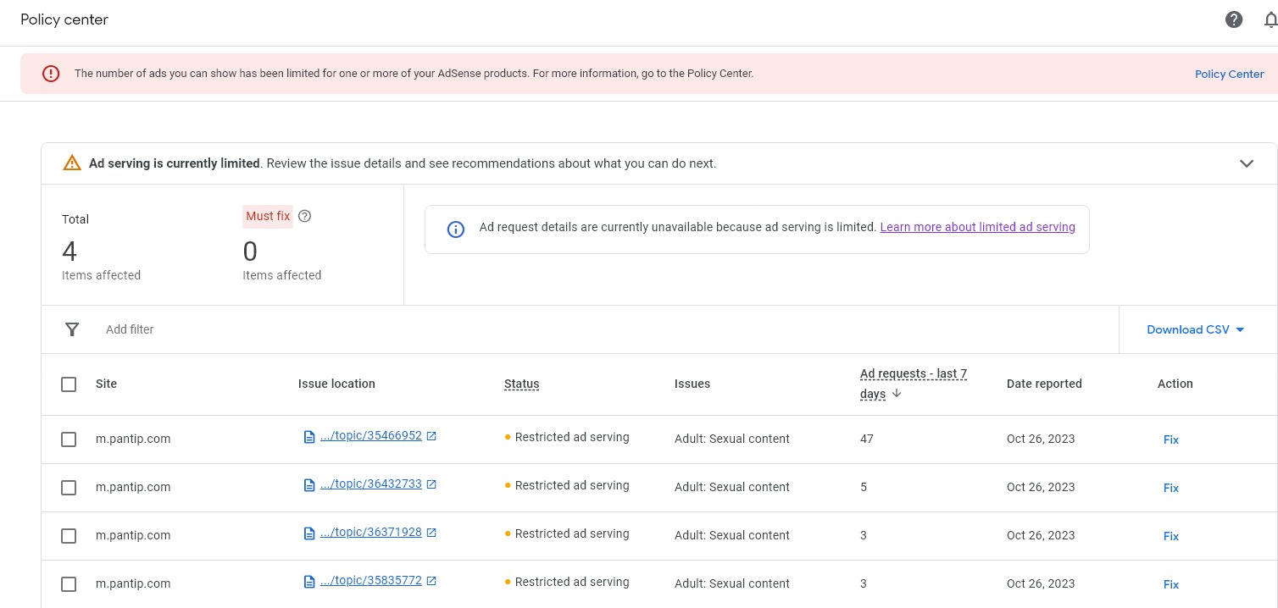Open external link icon for topic/35466952
This screenshot has width=1278, height=608.
tap(431, 436)
